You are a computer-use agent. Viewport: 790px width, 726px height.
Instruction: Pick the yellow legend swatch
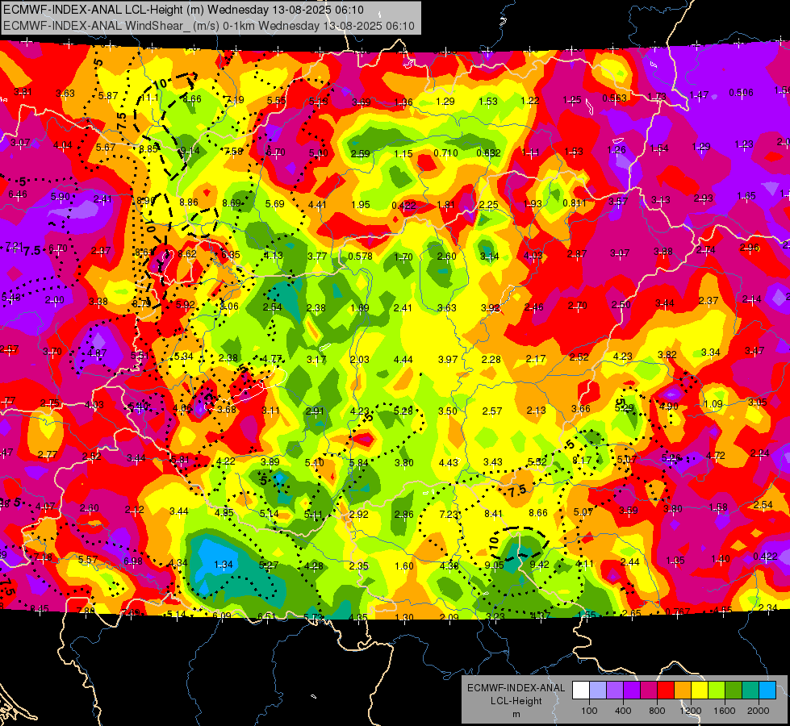click(700, 691)
